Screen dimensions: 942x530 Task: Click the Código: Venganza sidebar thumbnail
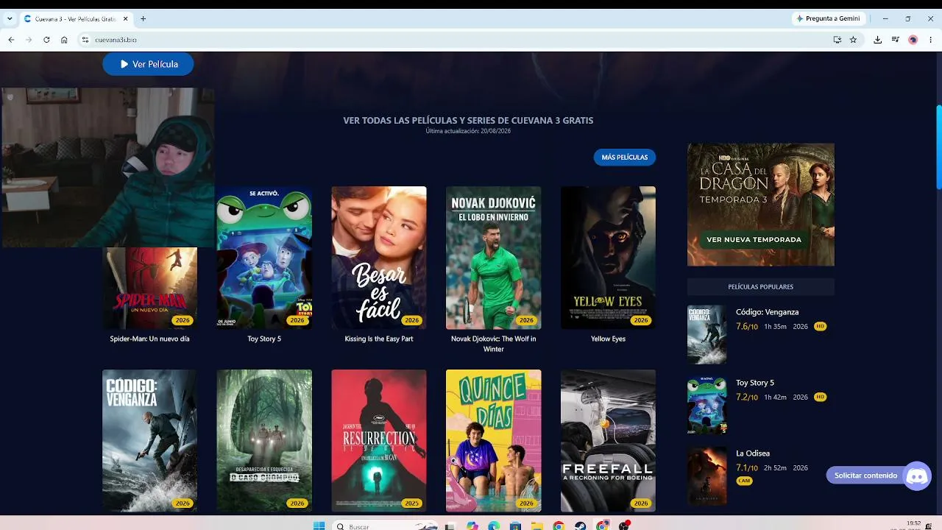pyautogui.click(x=706, y=334)
